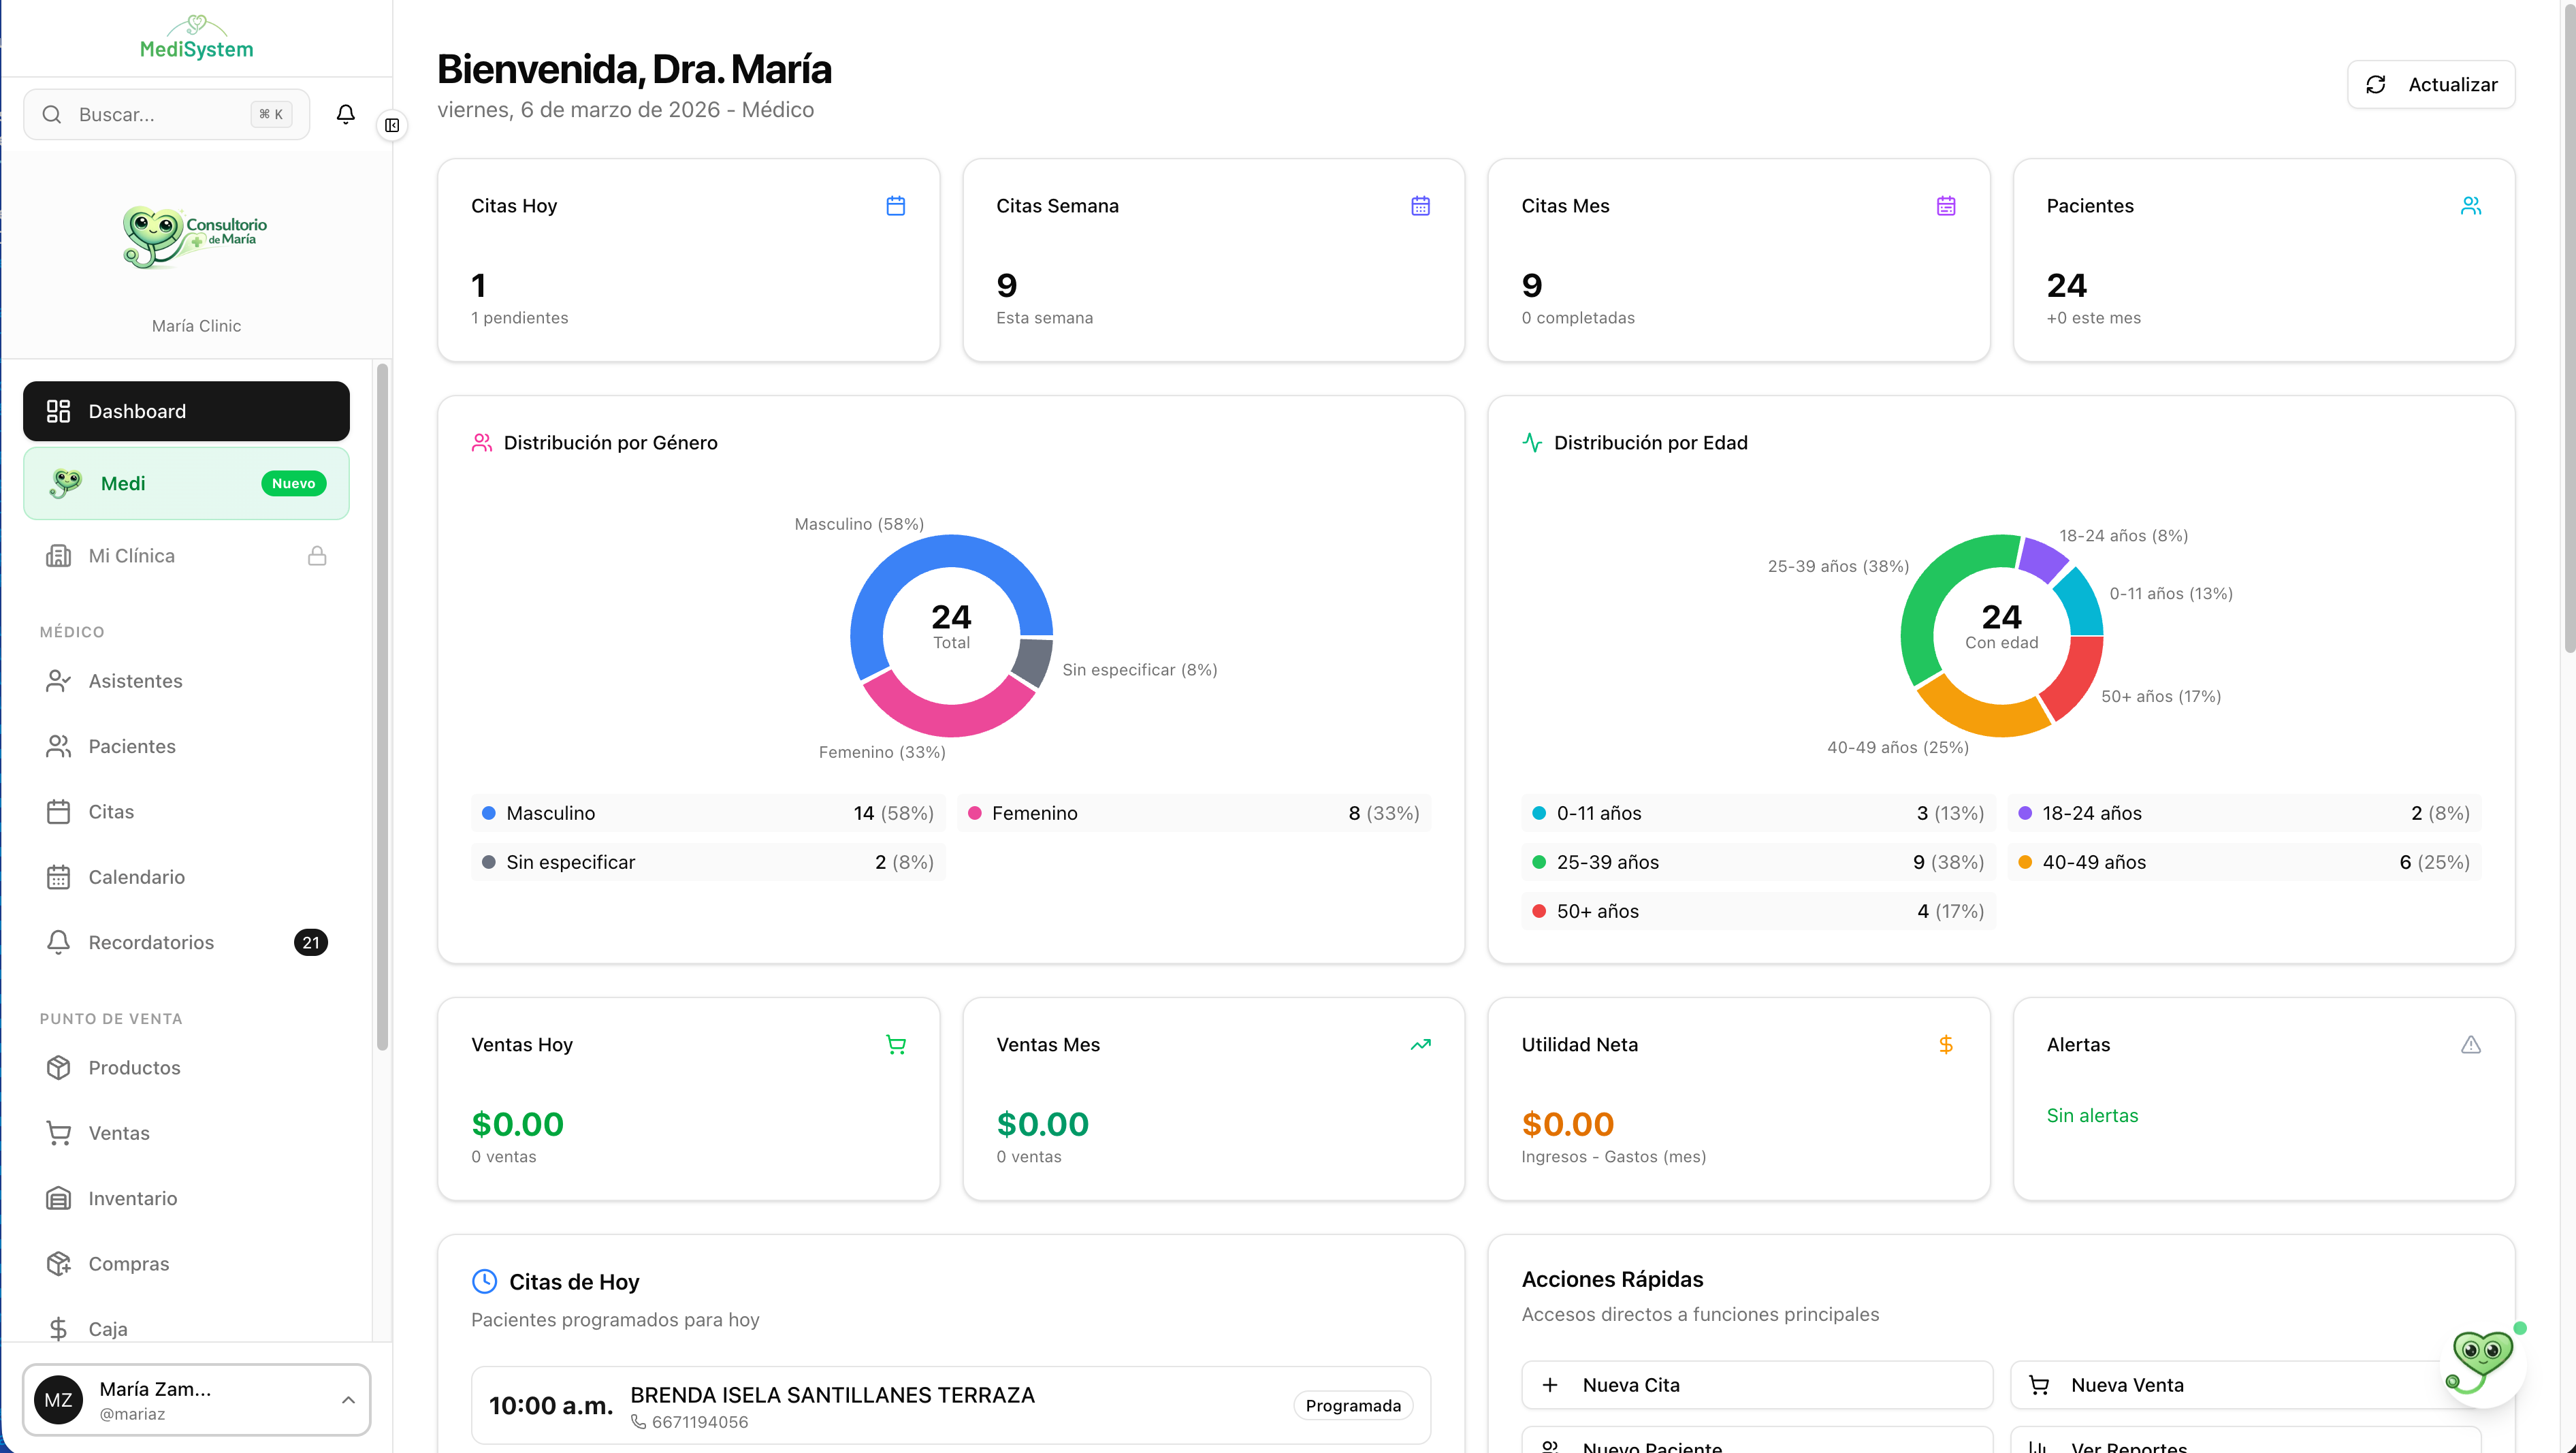2576x1453 pixels.
Task: Click the phone number 6671194056
Action: [699, 1422]
